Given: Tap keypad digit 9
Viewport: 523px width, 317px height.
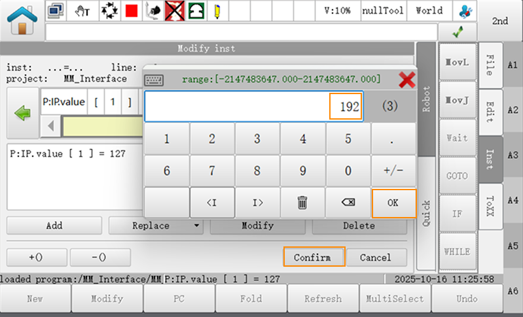Looking at the screenshot, I should point(302,171).
